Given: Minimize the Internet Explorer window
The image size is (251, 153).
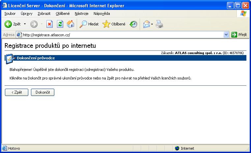Looking at the screenshot, I should click(230, 6).
